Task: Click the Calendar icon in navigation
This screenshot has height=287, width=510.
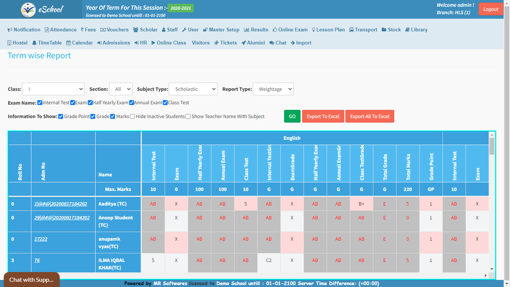Action: point(68,43)
